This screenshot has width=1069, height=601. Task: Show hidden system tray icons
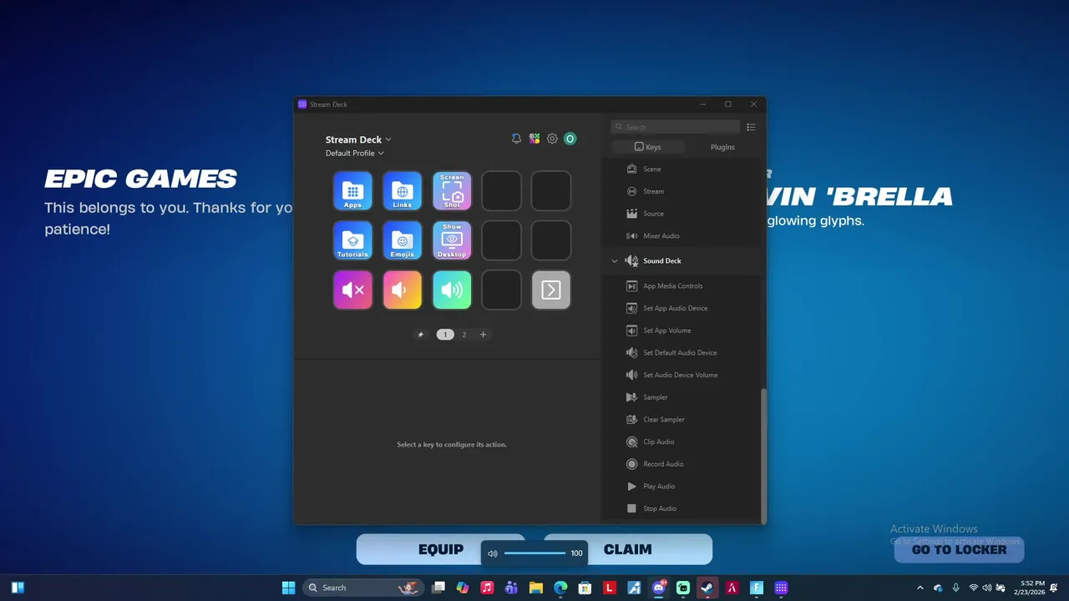pos(920,588)
